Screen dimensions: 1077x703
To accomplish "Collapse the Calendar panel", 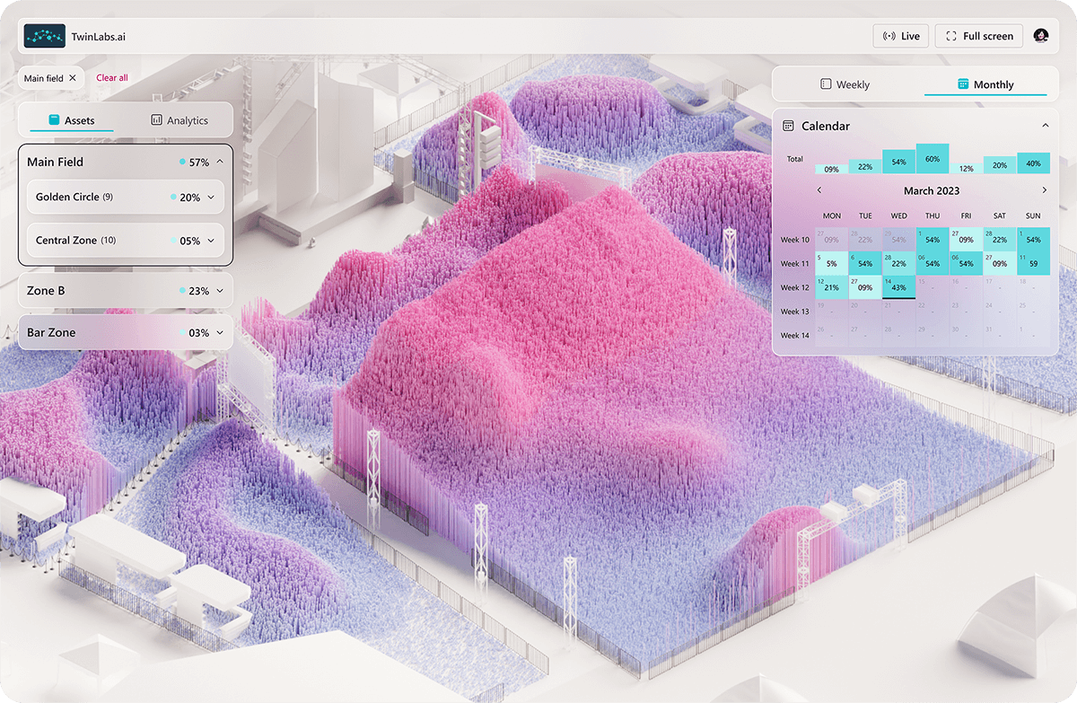I will pos(1046,126).
